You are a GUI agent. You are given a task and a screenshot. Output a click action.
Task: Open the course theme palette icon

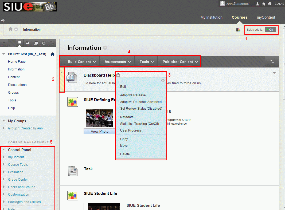(238, 30)
